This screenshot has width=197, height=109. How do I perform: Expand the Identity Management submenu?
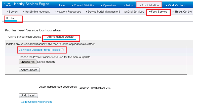(x=36, y=12)
